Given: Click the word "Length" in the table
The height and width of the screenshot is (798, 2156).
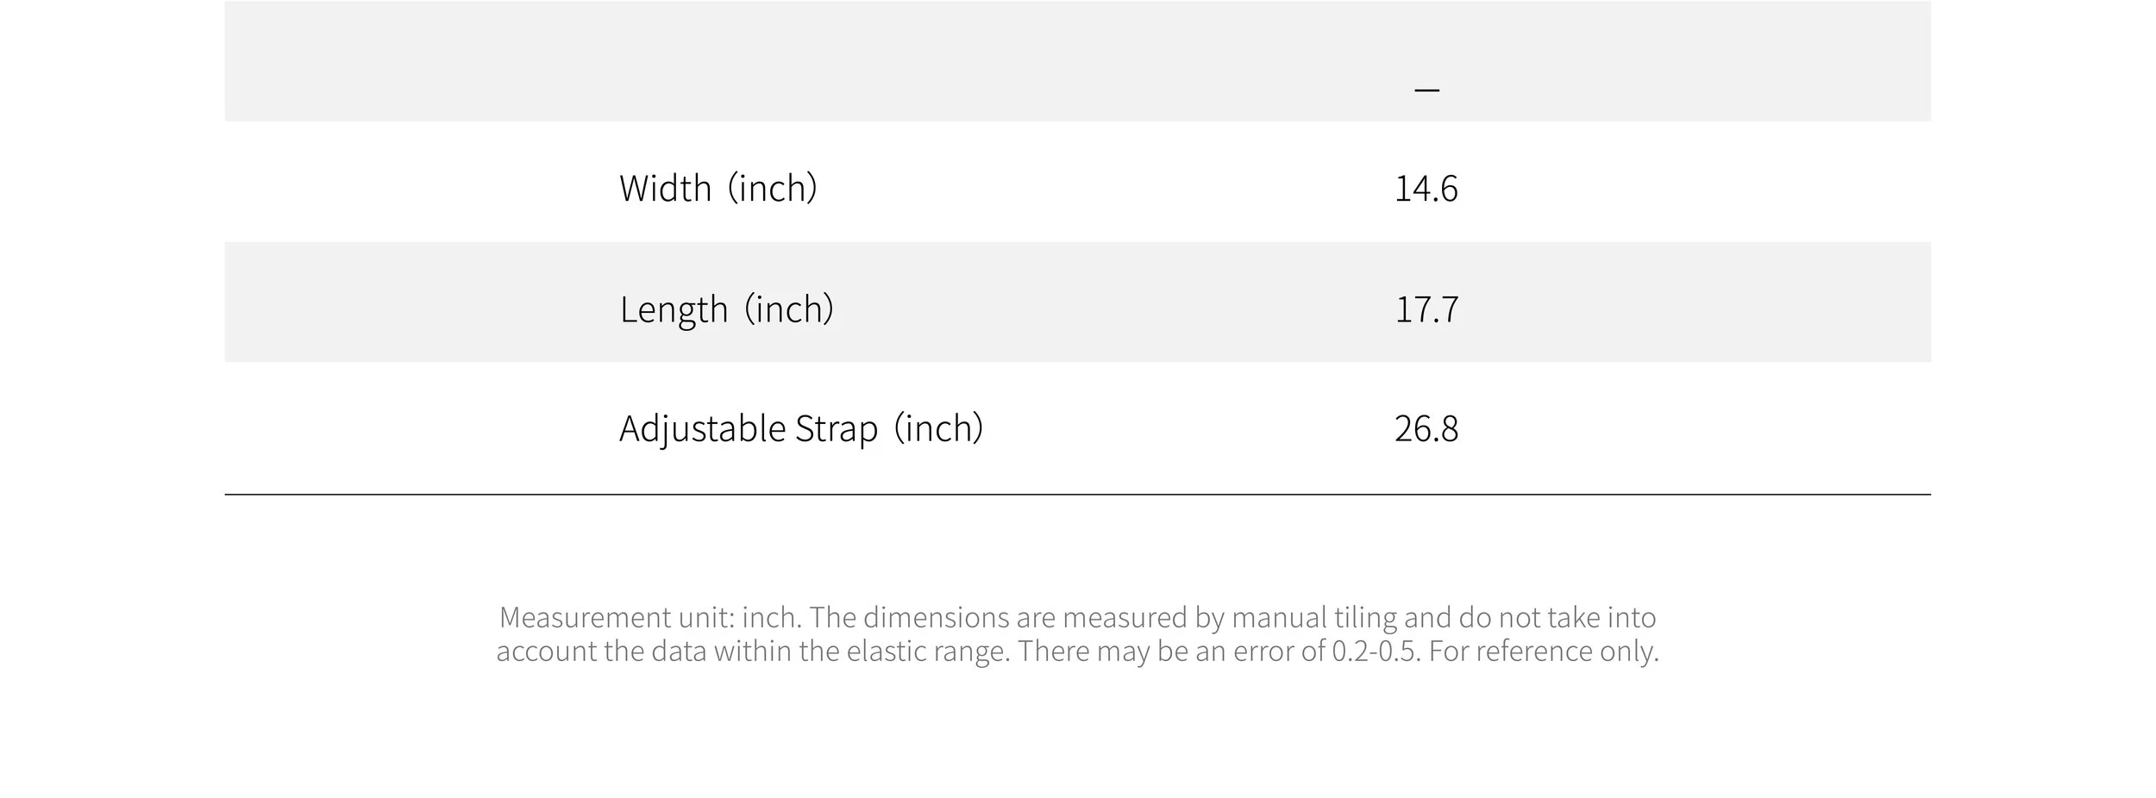Looking at the screenshot, I should click(674, 309).
